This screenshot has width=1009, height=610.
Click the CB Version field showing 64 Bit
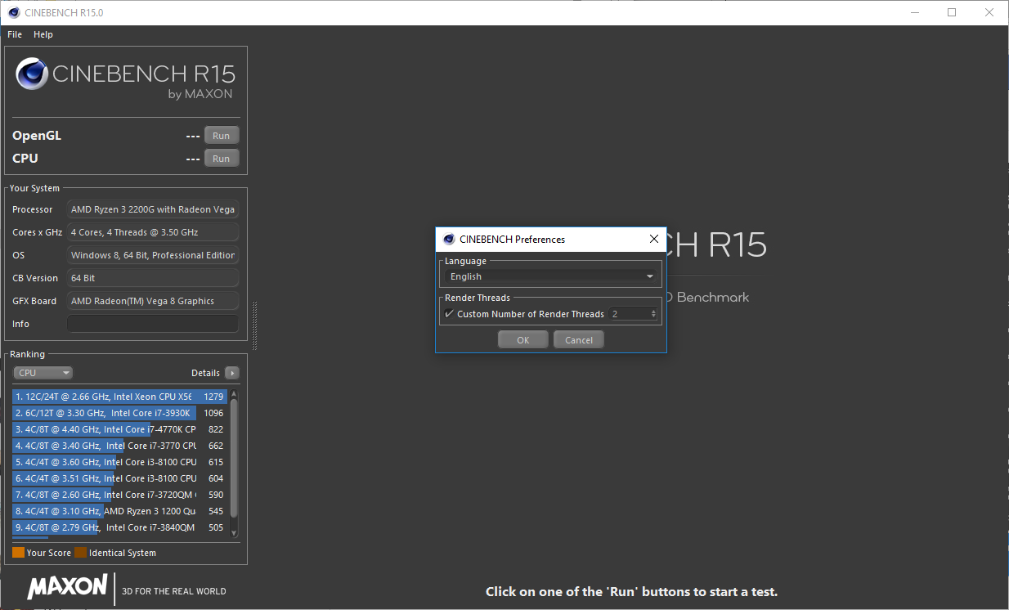pos(153,278)
